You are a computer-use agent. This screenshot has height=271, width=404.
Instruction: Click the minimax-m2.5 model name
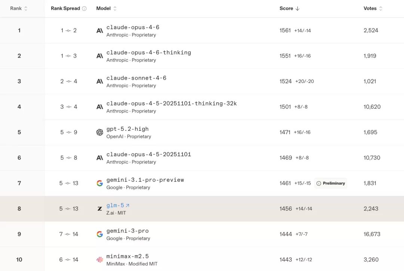[x=128, y=256]
